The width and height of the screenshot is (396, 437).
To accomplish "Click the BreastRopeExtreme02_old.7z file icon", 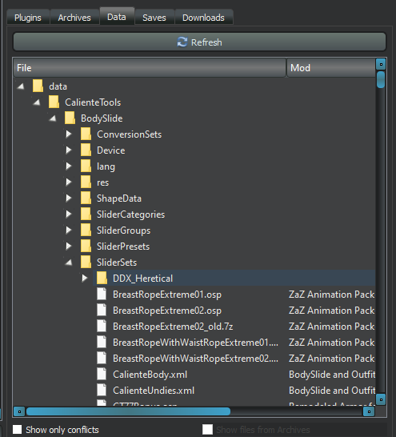I will pos(102,326).
